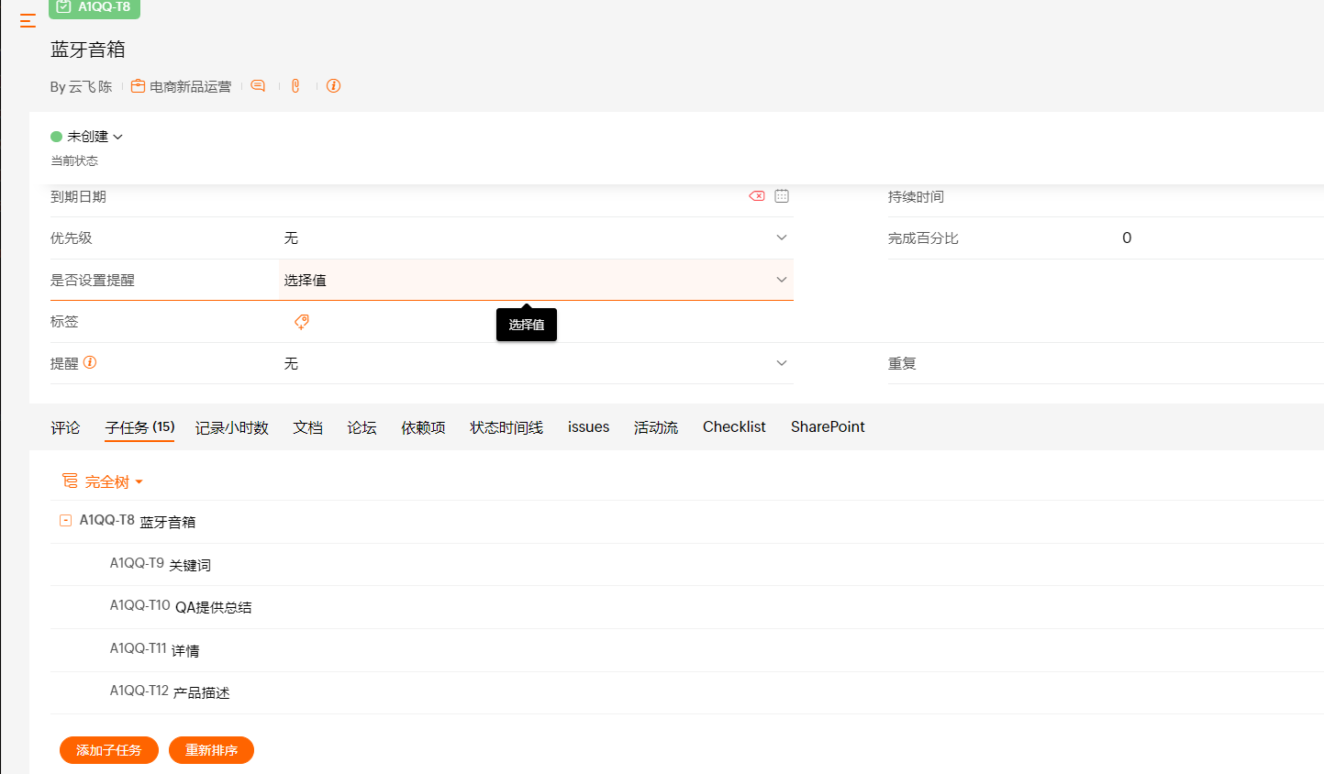Viewport: 1324px width, 774px height.
Task: Clear the due date with the delete icon
Action: click(x=757, y=196)
